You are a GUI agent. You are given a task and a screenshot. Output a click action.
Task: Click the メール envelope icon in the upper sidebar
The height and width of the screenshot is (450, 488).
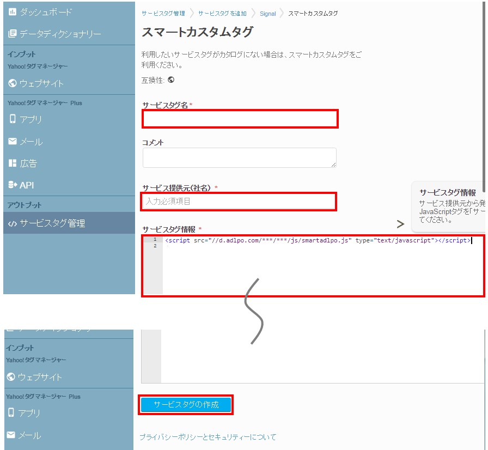(13, 141)
